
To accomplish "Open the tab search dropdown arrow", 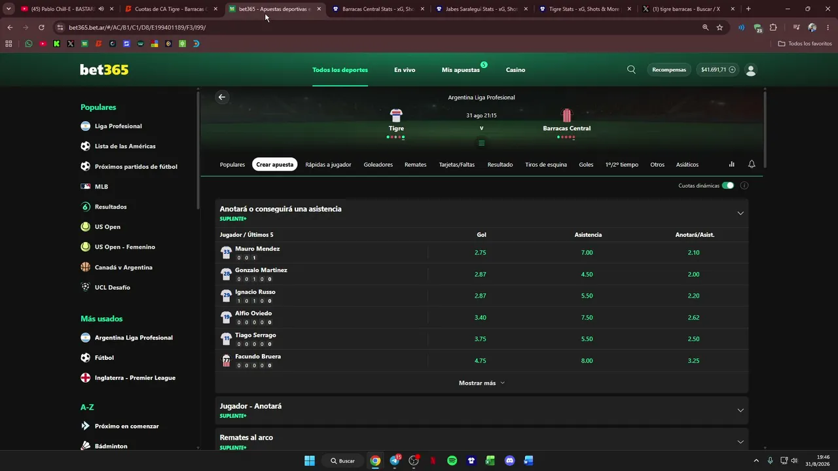I will click(x=9, y=9).
